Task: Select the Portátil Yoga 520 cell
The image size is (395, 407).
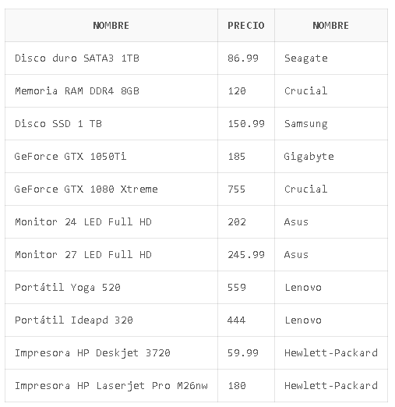Action: pyautogui.click(x=111, y=288)
